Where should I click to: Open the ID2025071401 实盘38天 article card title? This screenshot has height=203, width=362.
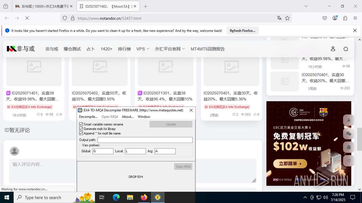pos(33,96)
